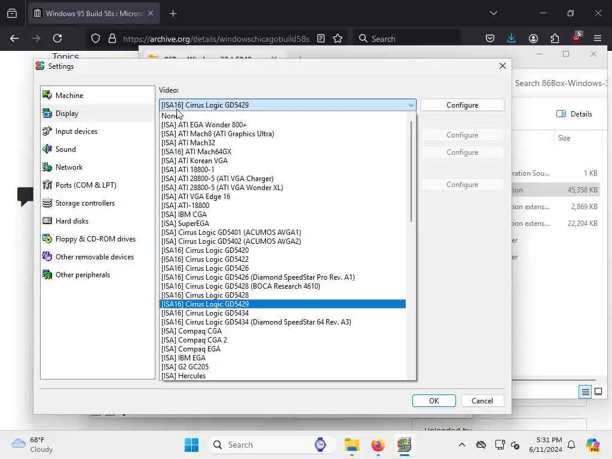
Task: Click the archive.org address bar
Action: click(x=216, y=39)
